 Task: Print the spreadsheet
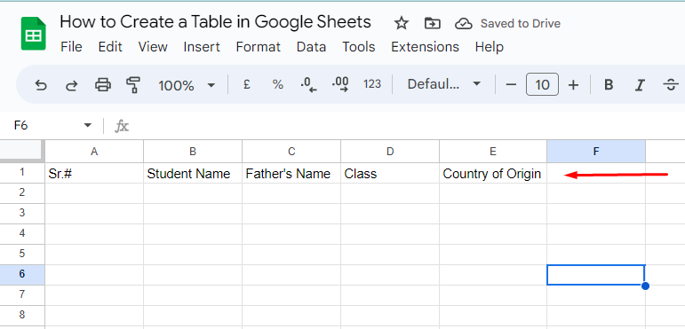tap(103, 84)
